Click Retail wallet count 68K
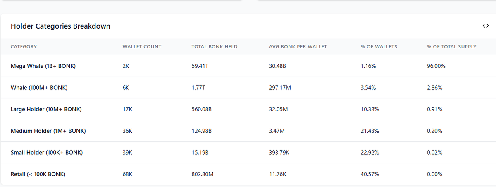 128,175
